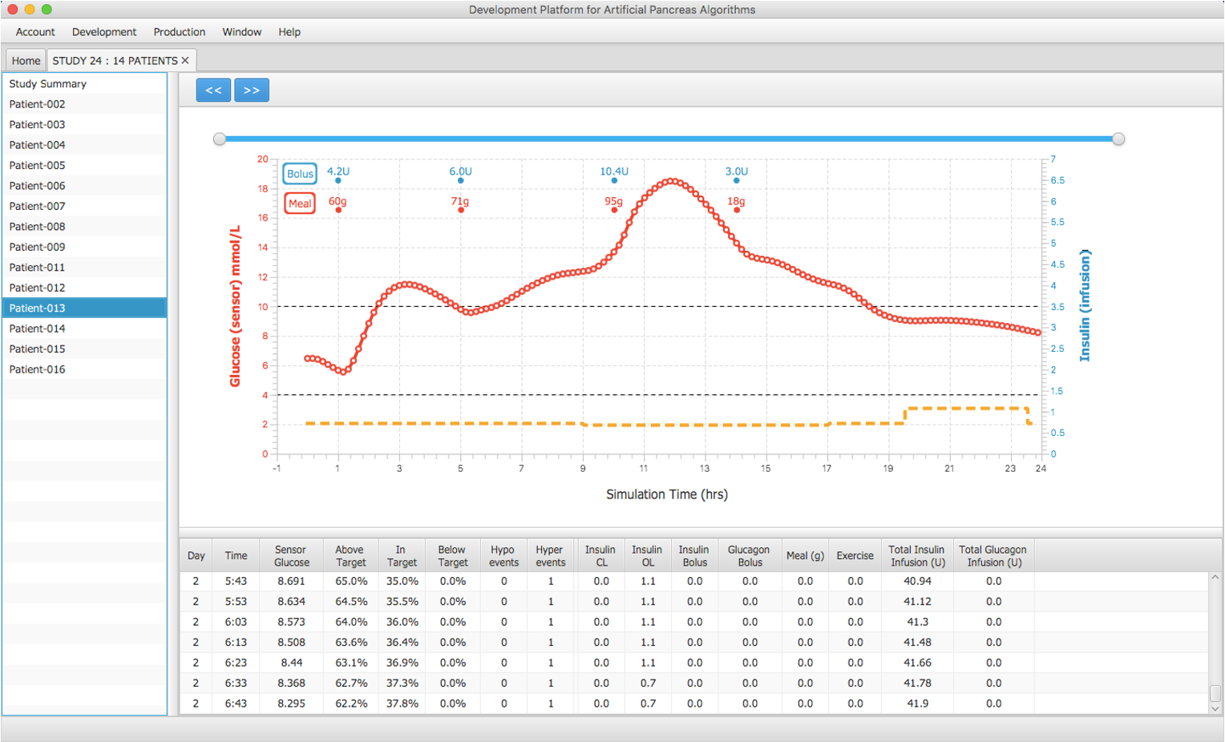Click the left handle of the range slider
This screenshot has height=742, width=1225.
[x=220, y=139]
